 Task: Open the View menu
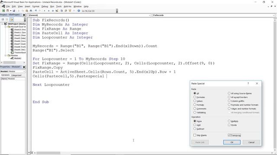click(20, 6)
